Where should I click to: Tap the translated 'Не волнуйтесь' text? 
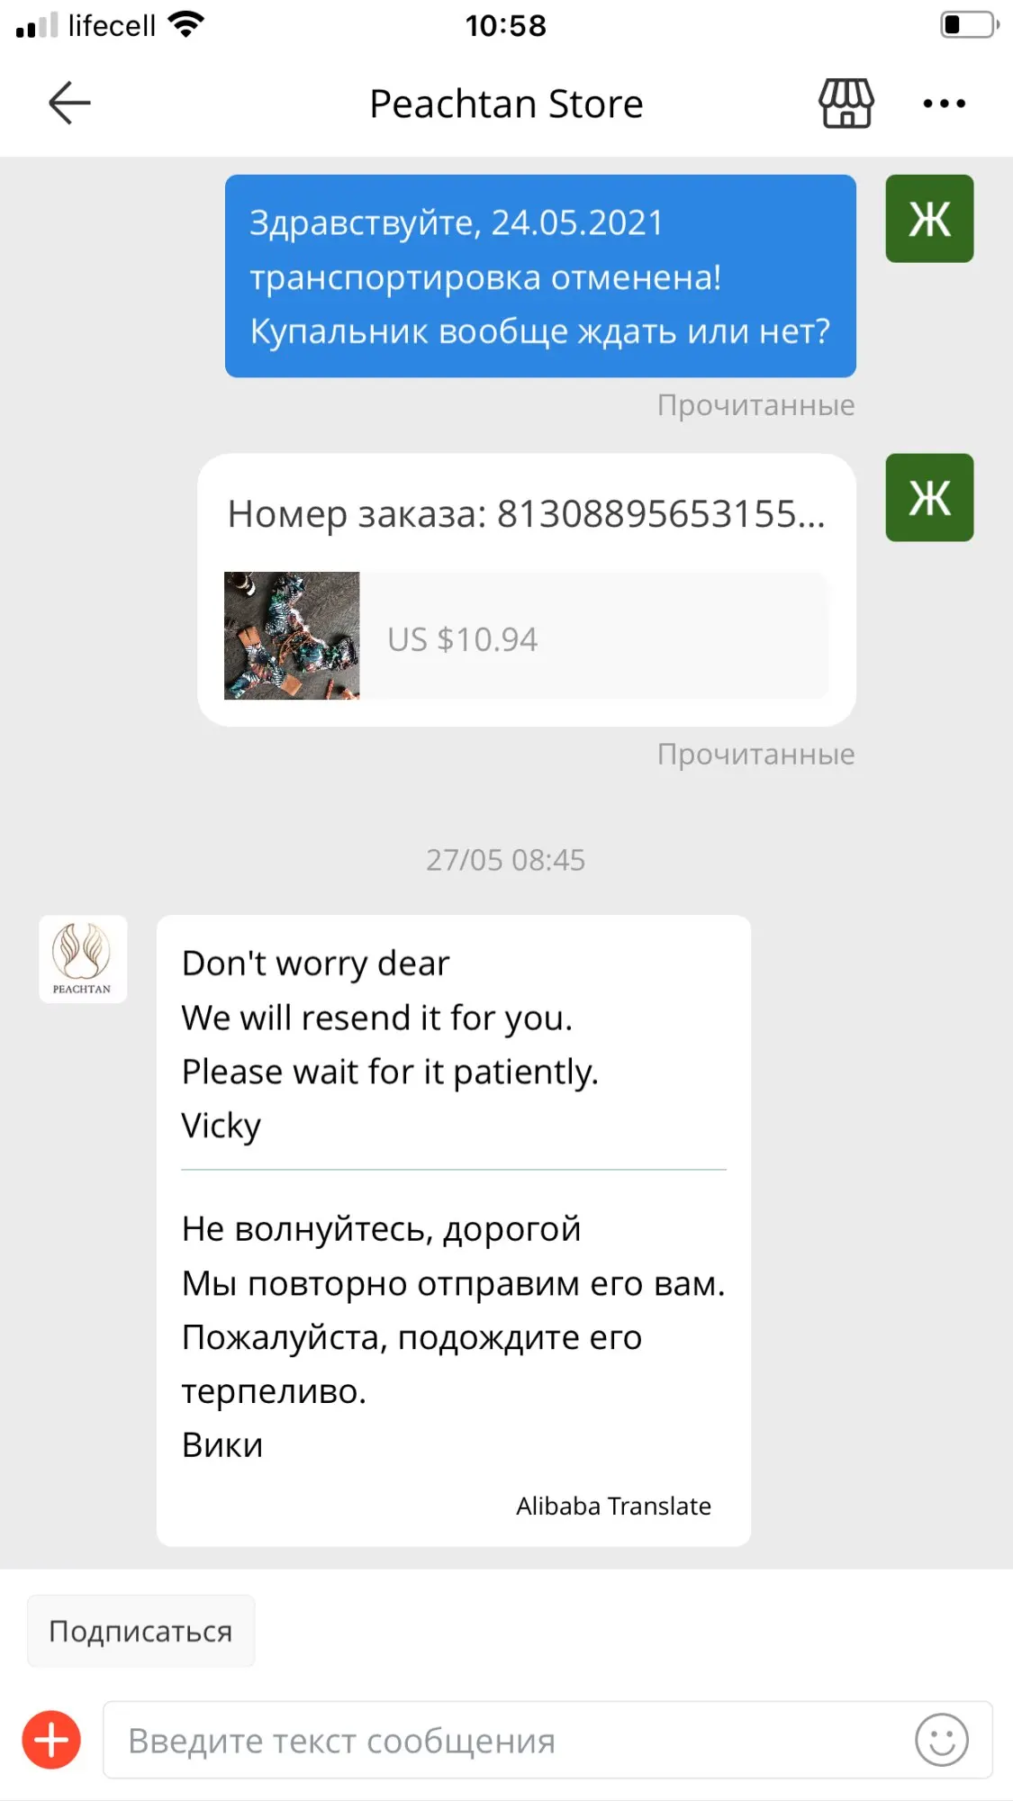[x=453, y=1336]
